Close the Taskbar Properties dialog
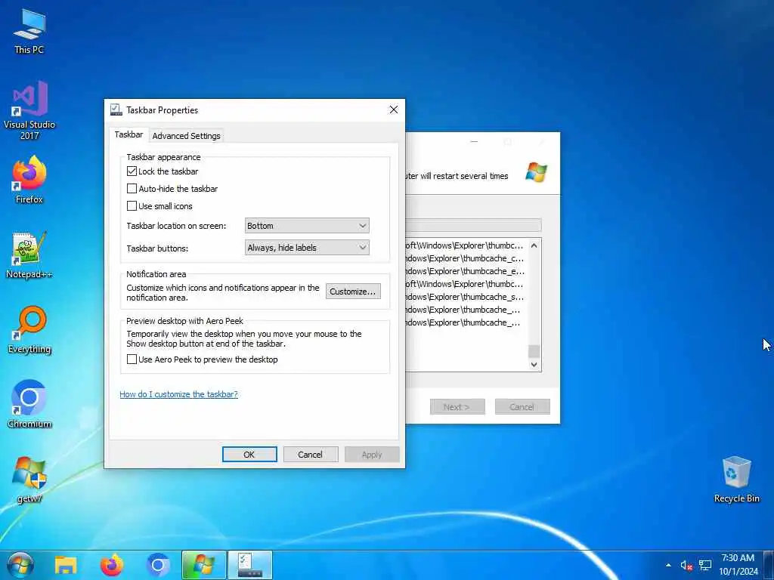 [393, 110]
